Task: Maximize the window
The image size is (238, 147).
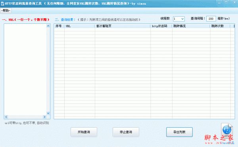Action: click(x=226, y=3)
